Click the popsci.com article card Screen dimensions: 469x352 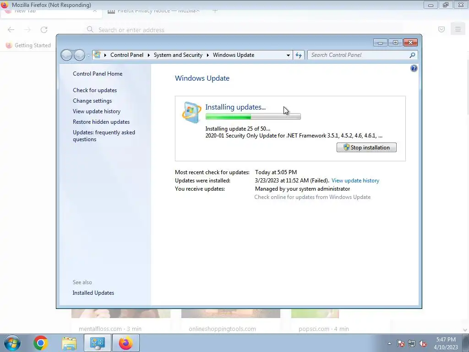click(x=324, y=321)
